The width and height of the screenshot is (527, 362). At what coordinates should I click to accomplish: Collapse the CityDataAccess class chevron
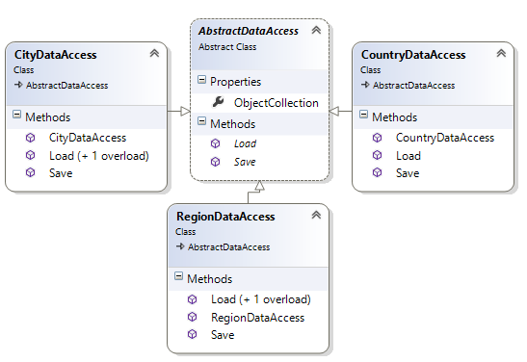tap(154, 53)
